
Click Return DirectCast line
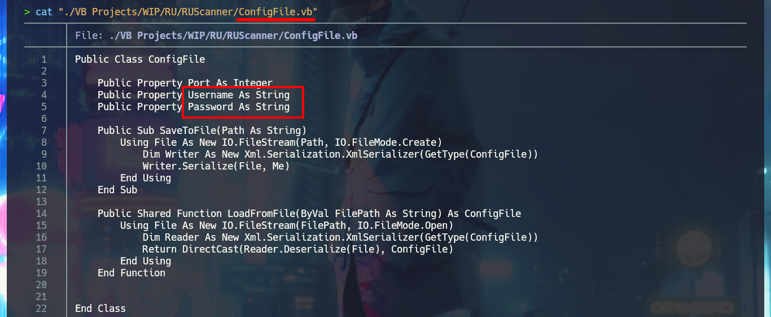pyautogui.click(x=298, y=249)
